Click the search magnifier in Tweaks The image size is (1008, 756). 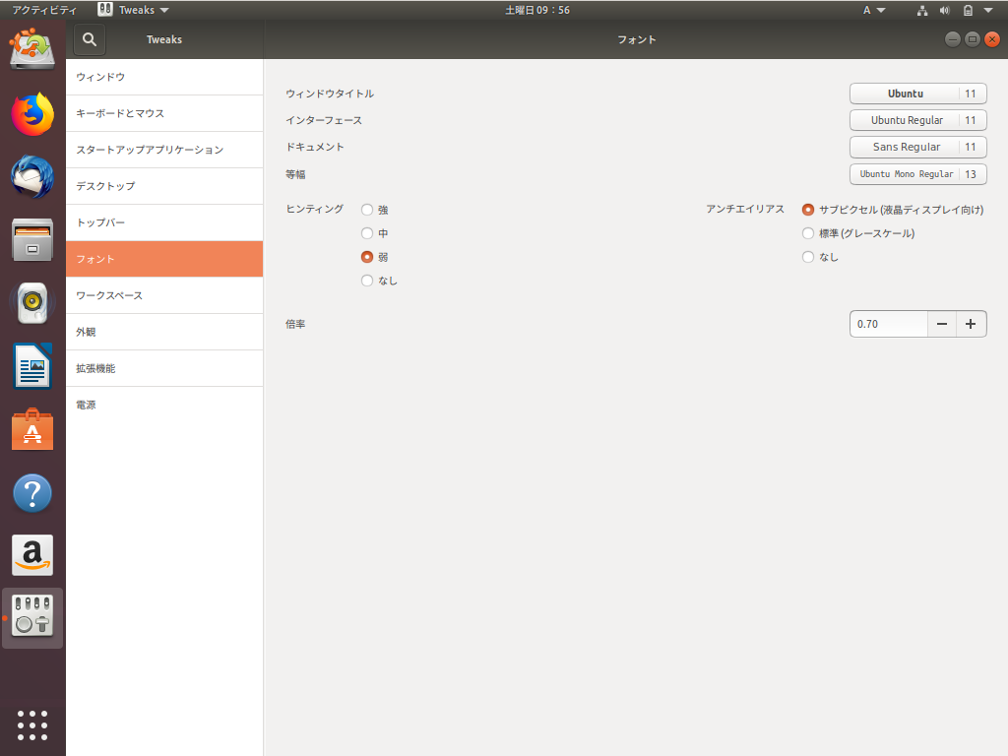(x=90, y=39)
